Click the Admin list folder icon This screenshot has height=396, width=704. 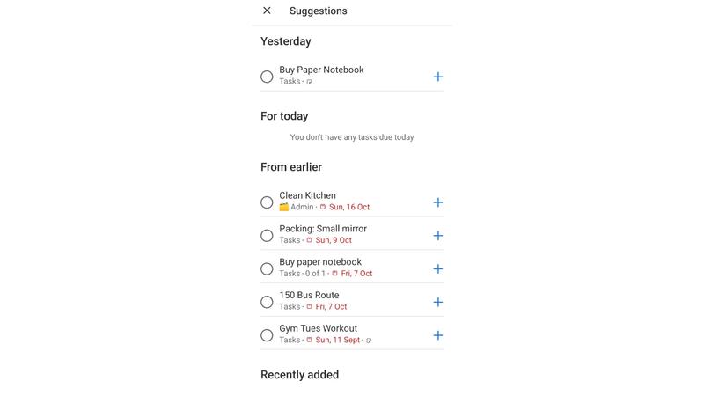283,207
